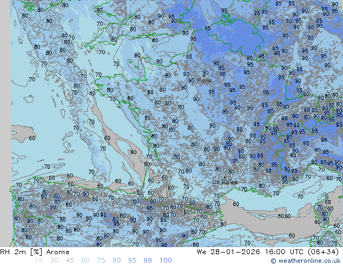Screen dimensions: 343x265
Task: Click the "RH 2m [%] Arome" map title
Action: [35, 252]
